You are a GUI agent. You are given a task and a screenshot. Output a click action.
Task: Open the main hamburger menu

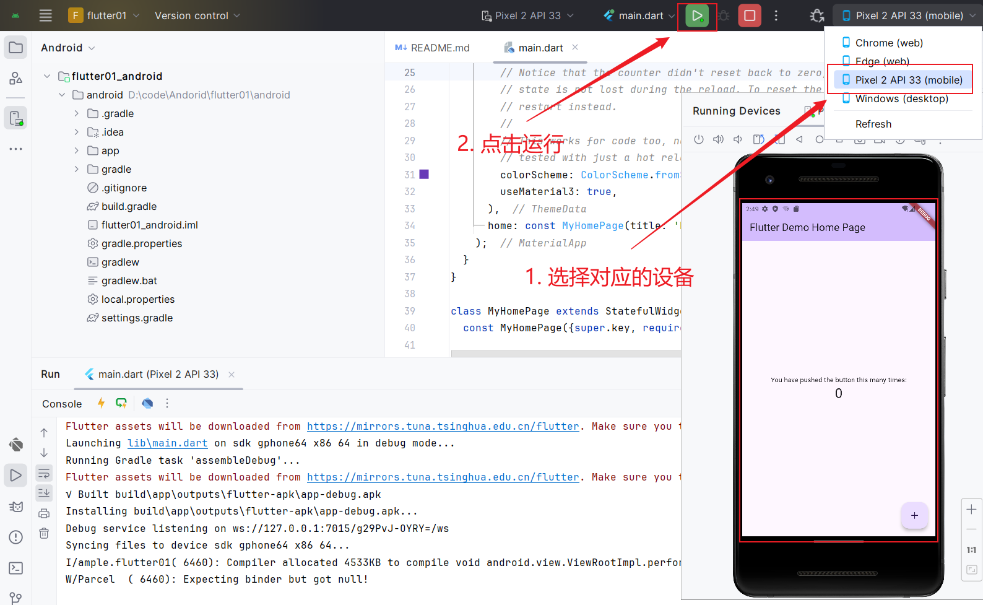pyautogui.click(x=46, y=15)
